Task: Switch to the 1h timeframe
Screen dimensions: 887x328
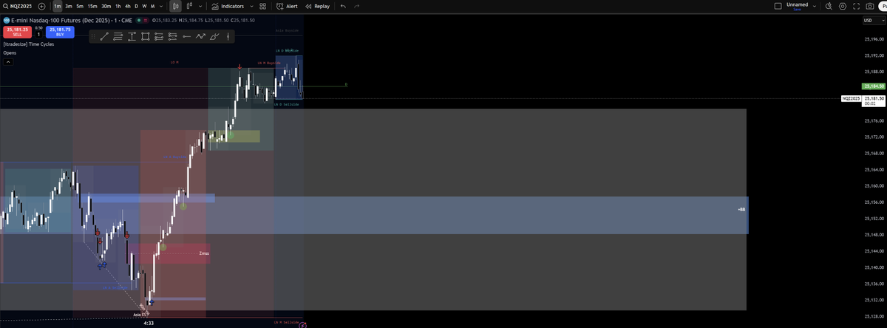Action: pos(118,6)
